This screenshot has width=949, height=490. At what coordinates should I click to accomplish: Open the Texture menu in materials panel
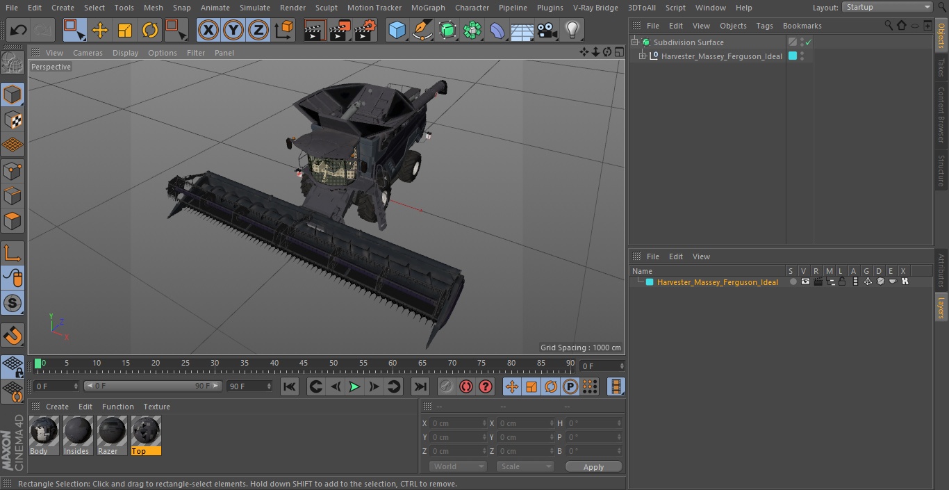pos(156,407)
